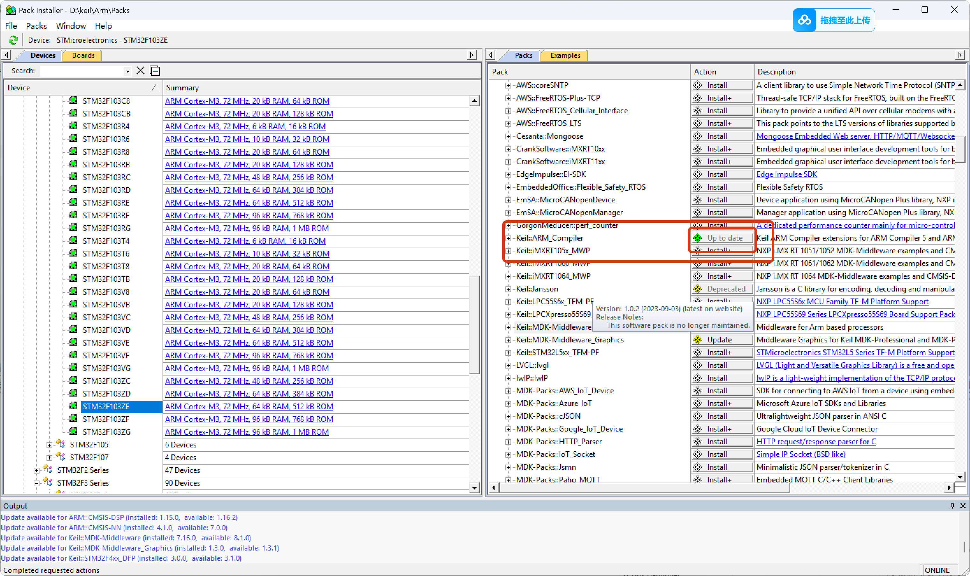The height and width of the screenshot is (576, 970).
Task: Expand the LVGL::lvgl pack
Action: click(508, 366)
